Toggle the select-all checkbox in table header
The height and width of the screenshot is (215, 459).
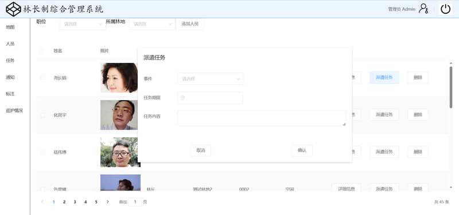(41, 51)
